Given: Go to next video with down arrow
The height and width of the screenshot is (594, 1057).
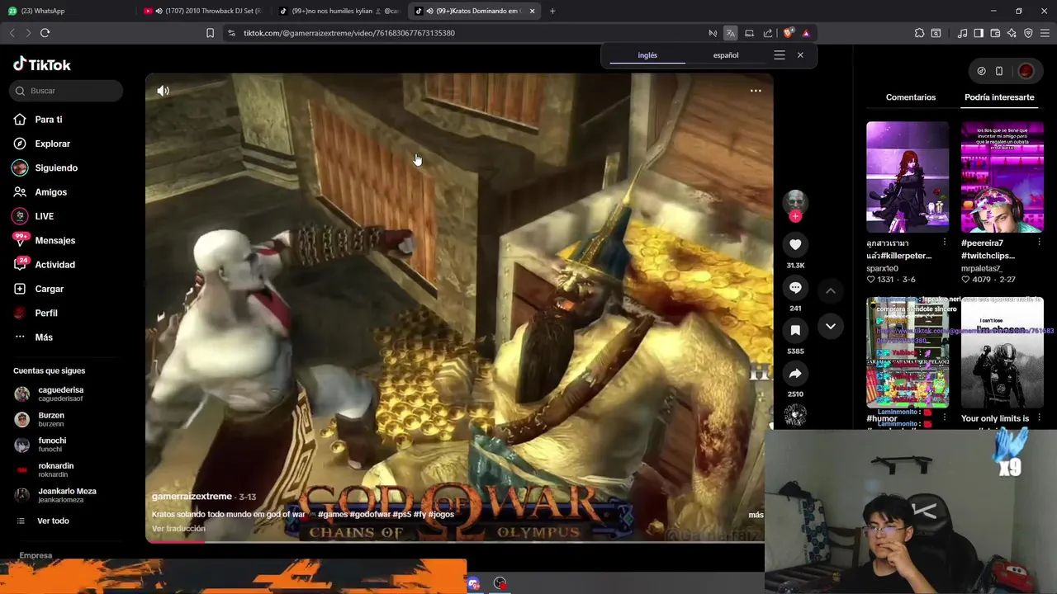Looking at the screenshot, I should (831, 326).
